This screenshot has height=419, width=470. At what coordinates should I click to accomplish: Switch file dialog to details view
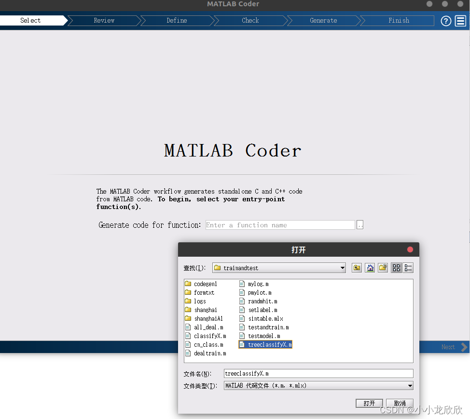tap(408, 268)
